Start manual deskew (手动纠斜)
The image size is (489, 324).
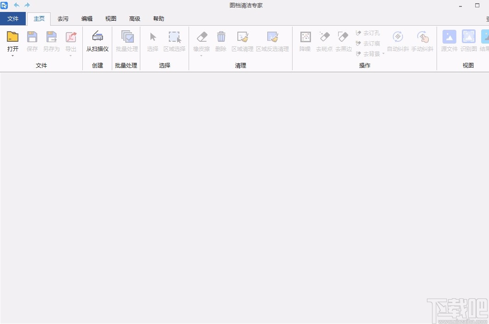422,41
